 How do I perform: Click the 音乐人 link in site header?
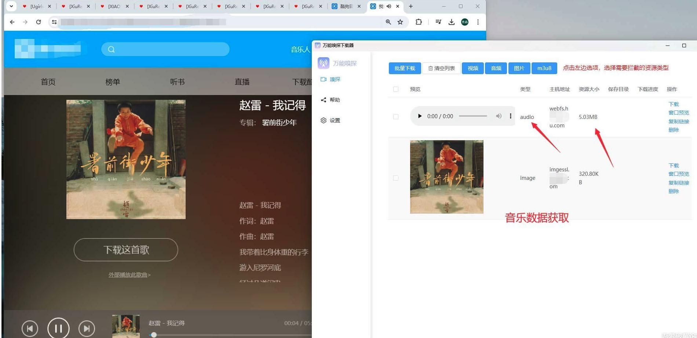point(300,49)
